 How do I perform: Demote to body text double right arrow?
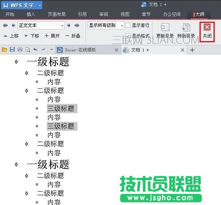click(77, 25)
